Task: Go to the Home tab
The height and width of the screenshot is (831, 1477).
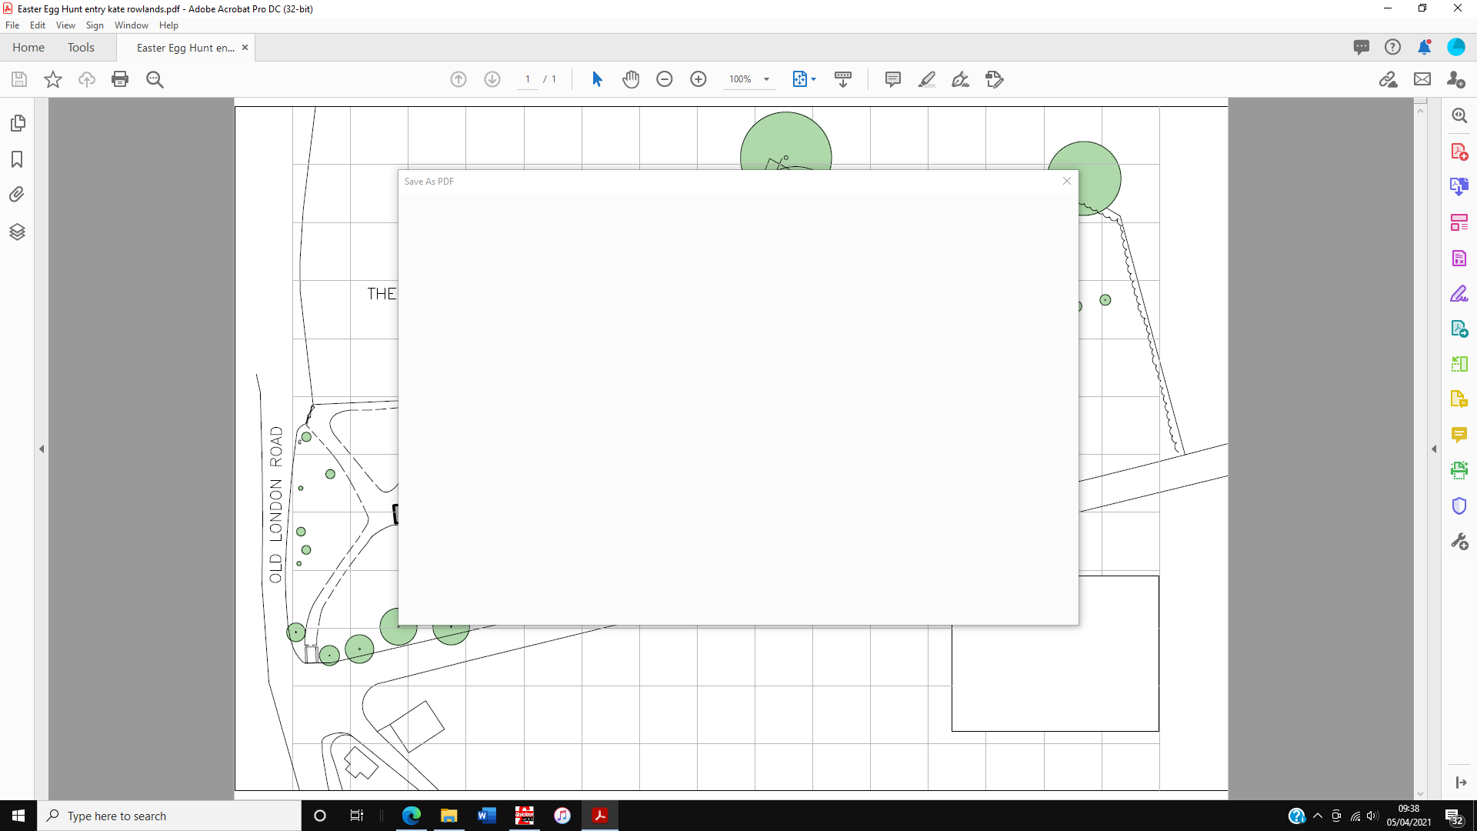Action: [28, 48]
